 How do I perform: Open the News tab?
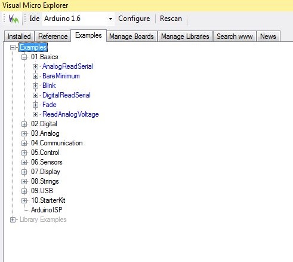268,36
